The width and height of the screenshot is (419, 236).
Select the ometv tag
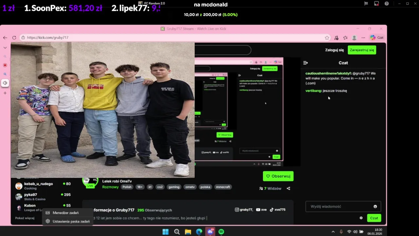[190, 187]
